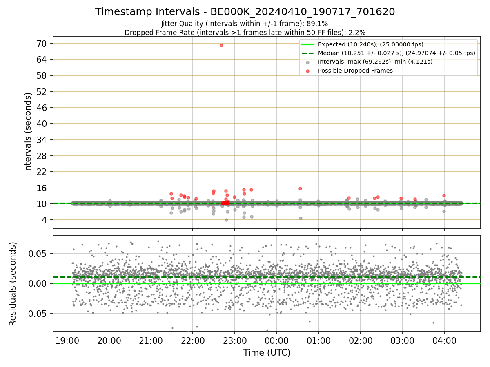Click the 40 tick on the intervals axis
Viewport: 490px width, 367px height.
(x=42, y=124)
